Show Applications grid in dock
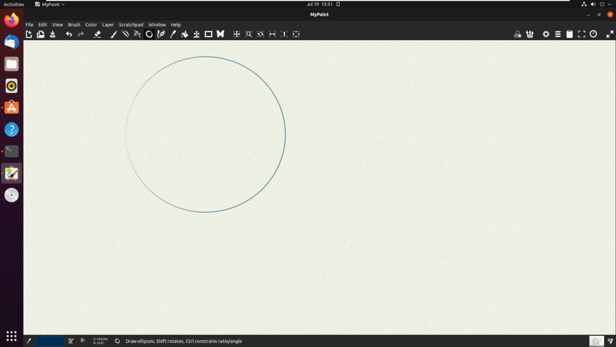Screen dimensions: 616x347 [x=11, y=336]
